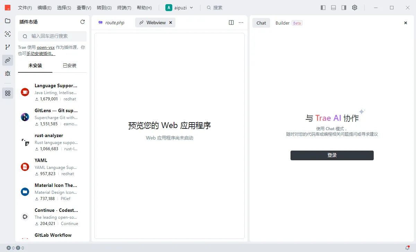Viewport: 416px width, 252px height.
Task: Open the Debug bug icon in sidebar
Action: click(x=8, y=73)
